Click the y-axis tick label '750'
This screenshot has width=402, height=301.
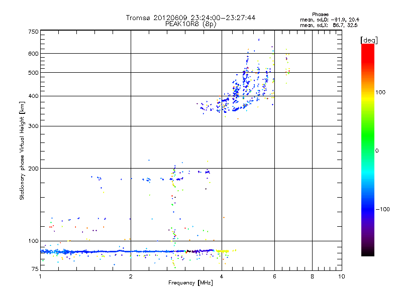(33, 32)
